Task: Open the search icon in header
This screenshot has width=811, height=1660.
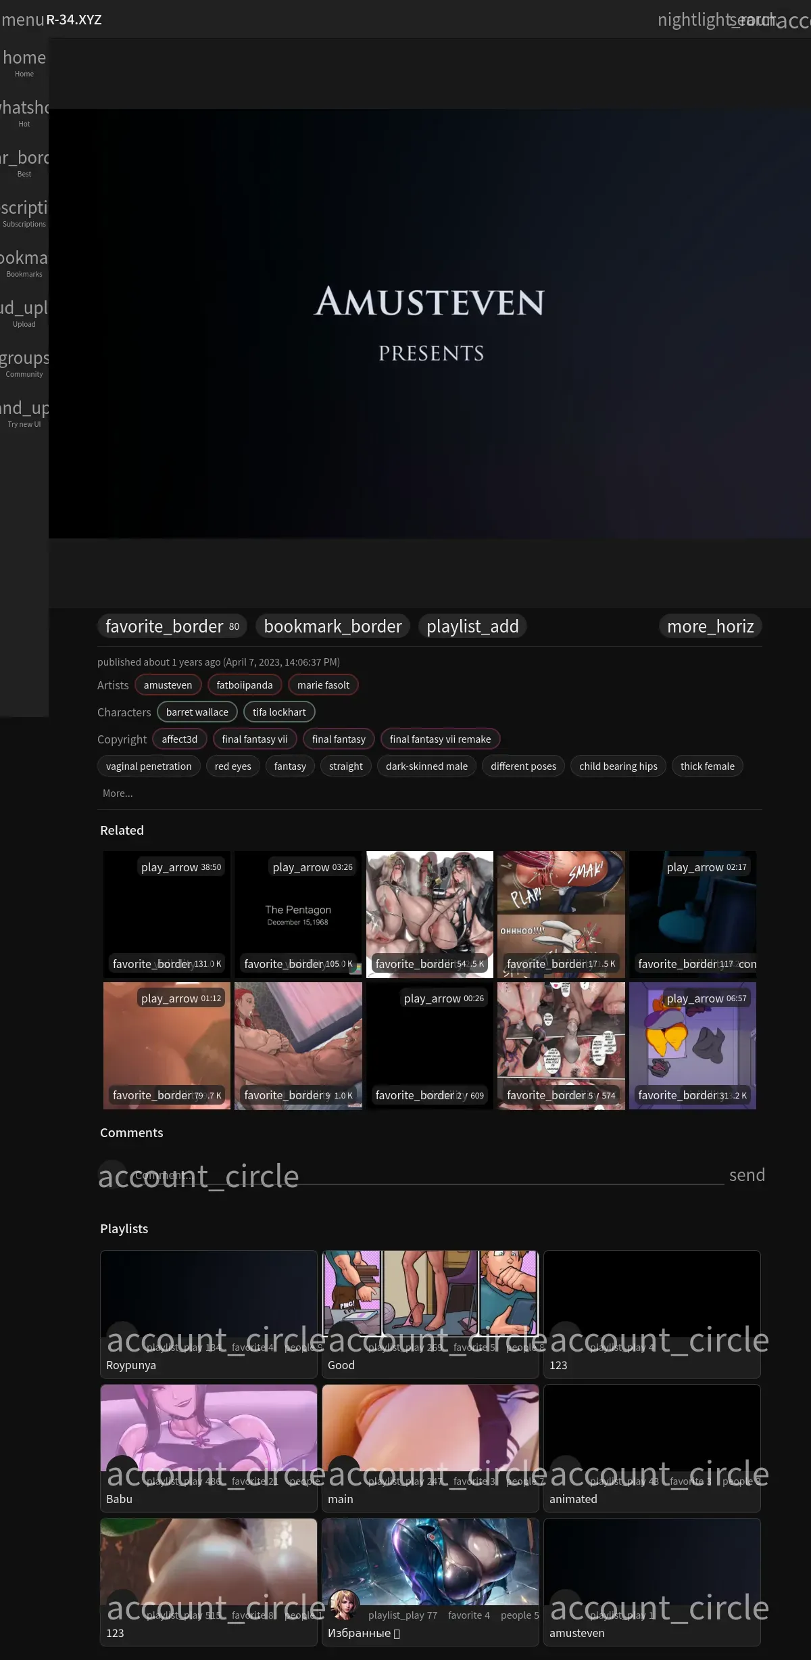Action: [752, 20]
